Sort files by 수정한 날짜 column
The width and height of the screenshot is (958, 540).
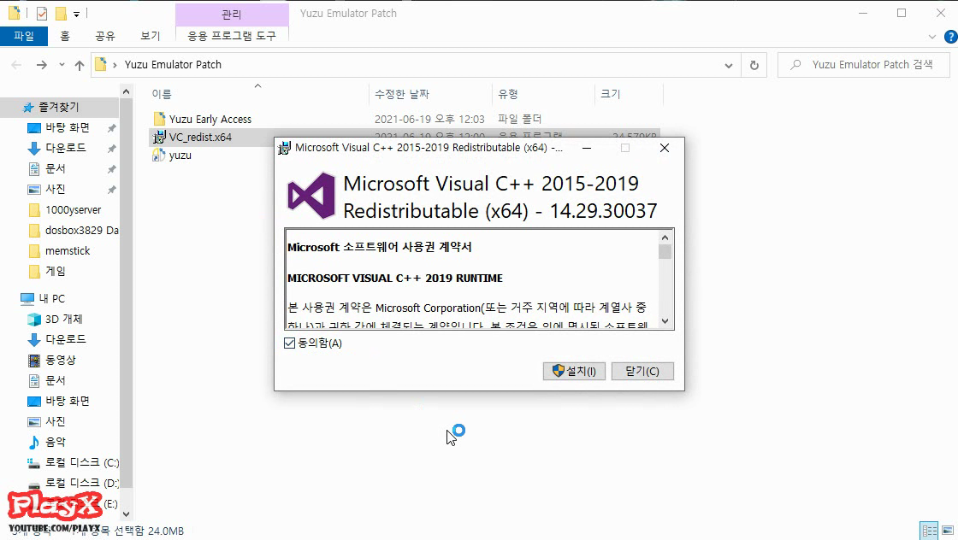point(402,94)
